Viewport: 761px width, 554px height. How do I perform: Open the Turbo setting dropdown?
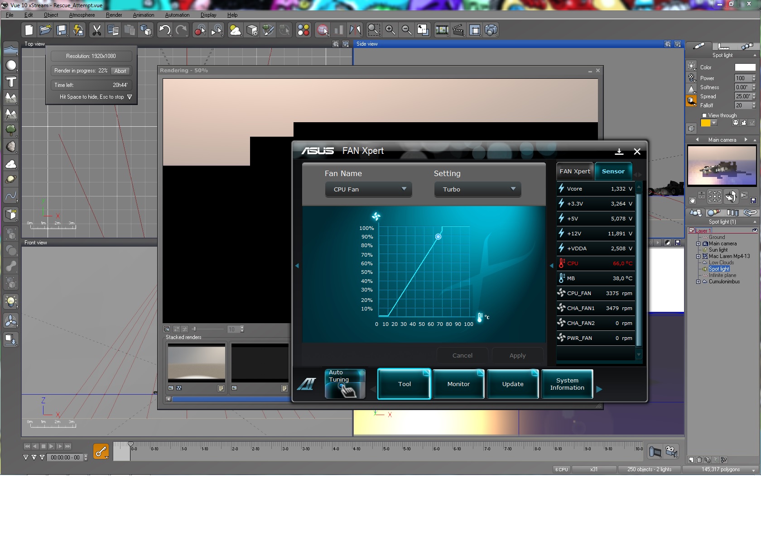pyautogui.click(x=477, y=189)
